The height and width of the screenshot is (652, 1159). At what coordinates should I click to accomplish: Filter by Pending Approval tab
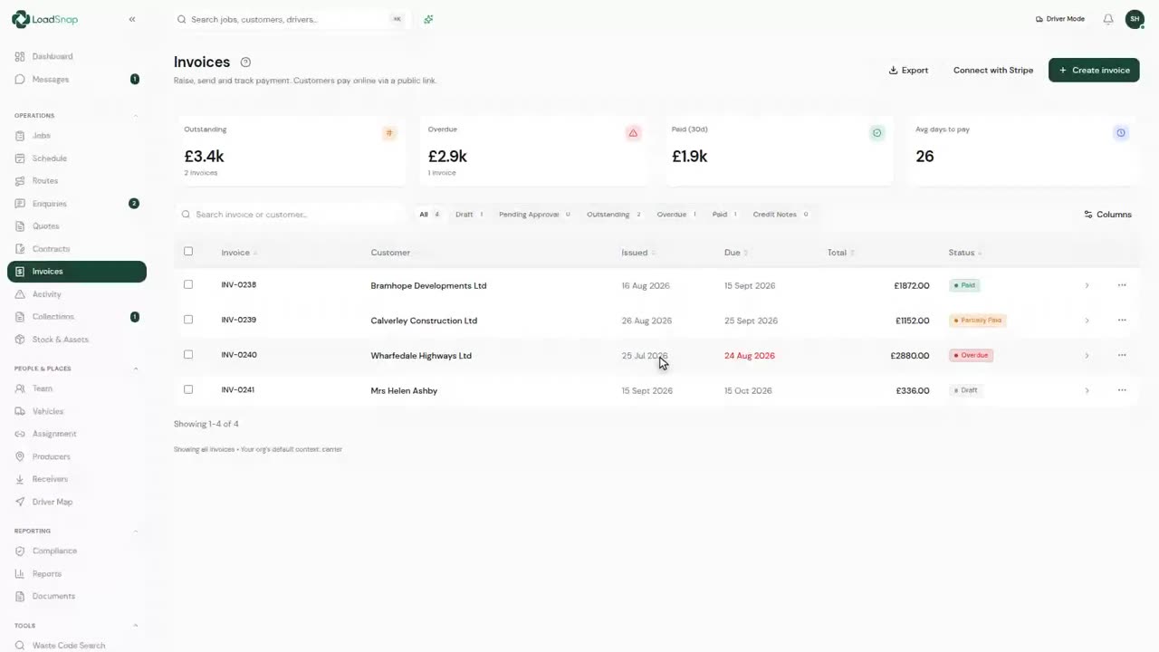534,215
